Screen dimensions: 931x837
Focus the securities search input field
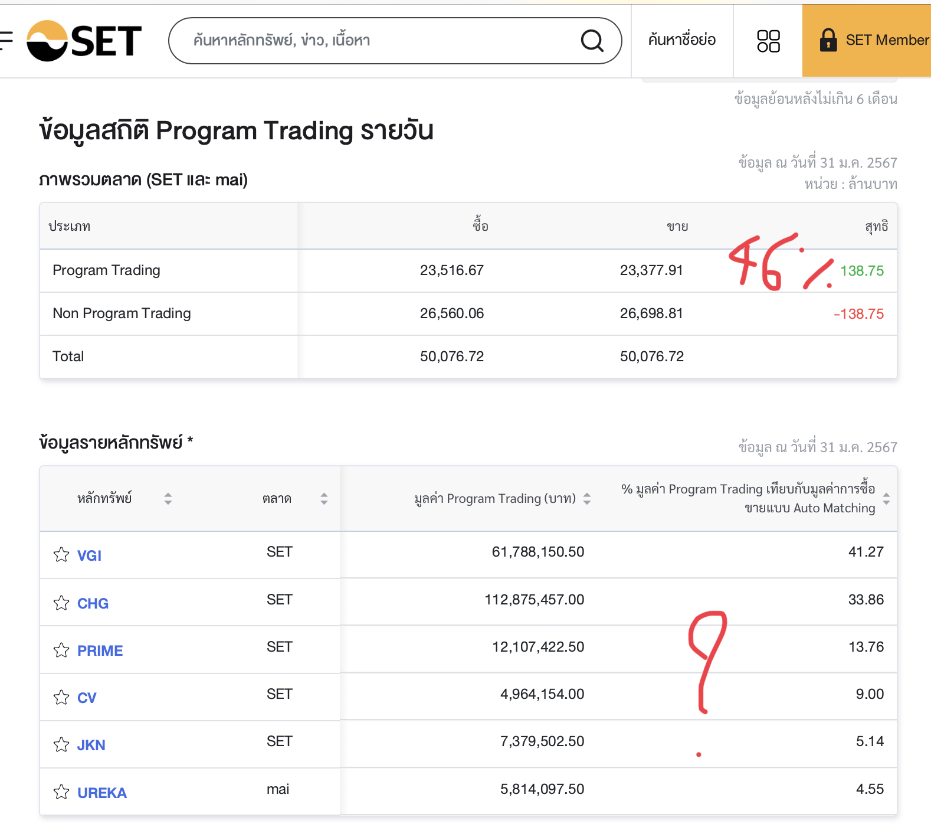click(x=378, y=41)
